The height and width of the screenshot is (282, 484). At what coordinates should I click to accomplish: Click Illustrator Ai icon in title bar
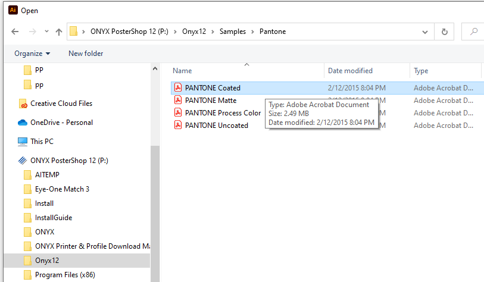(x=13, y=10)
